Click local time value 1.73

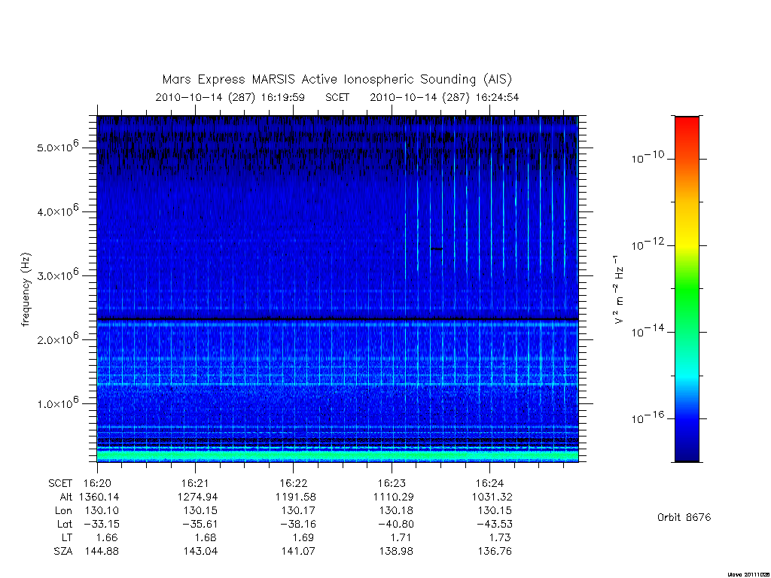point(500,537)
